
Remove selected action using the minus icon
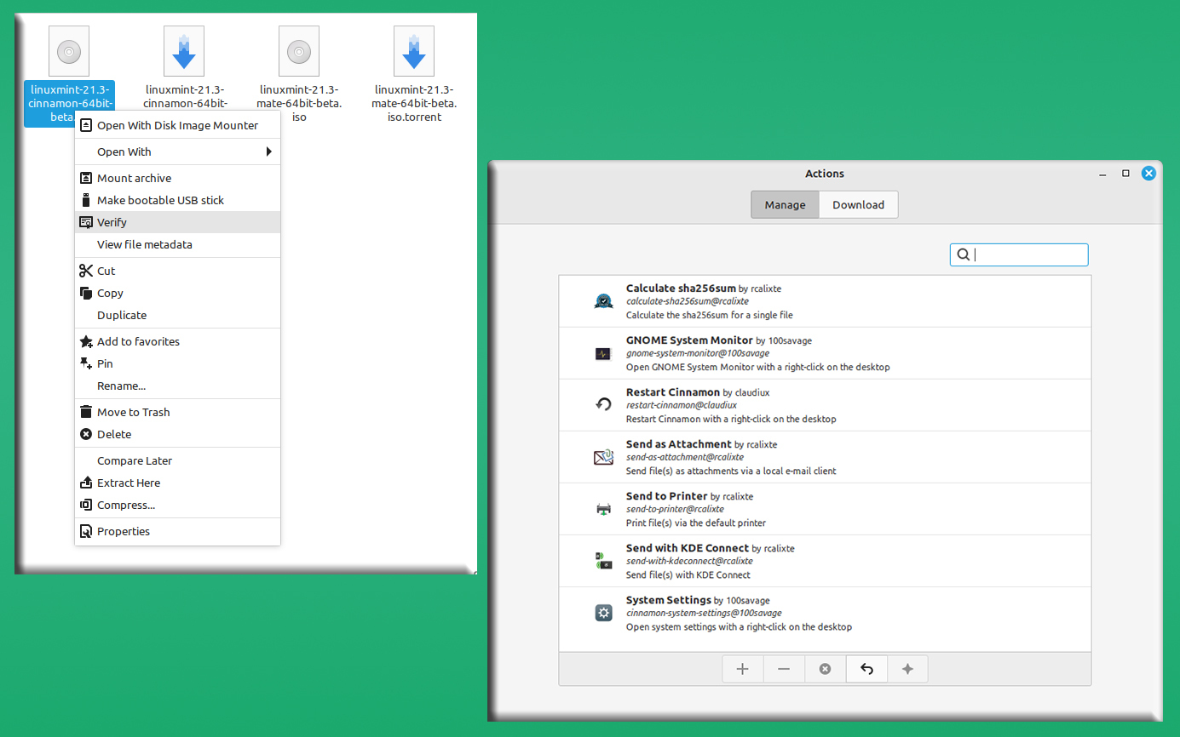(x=784, y=669)
